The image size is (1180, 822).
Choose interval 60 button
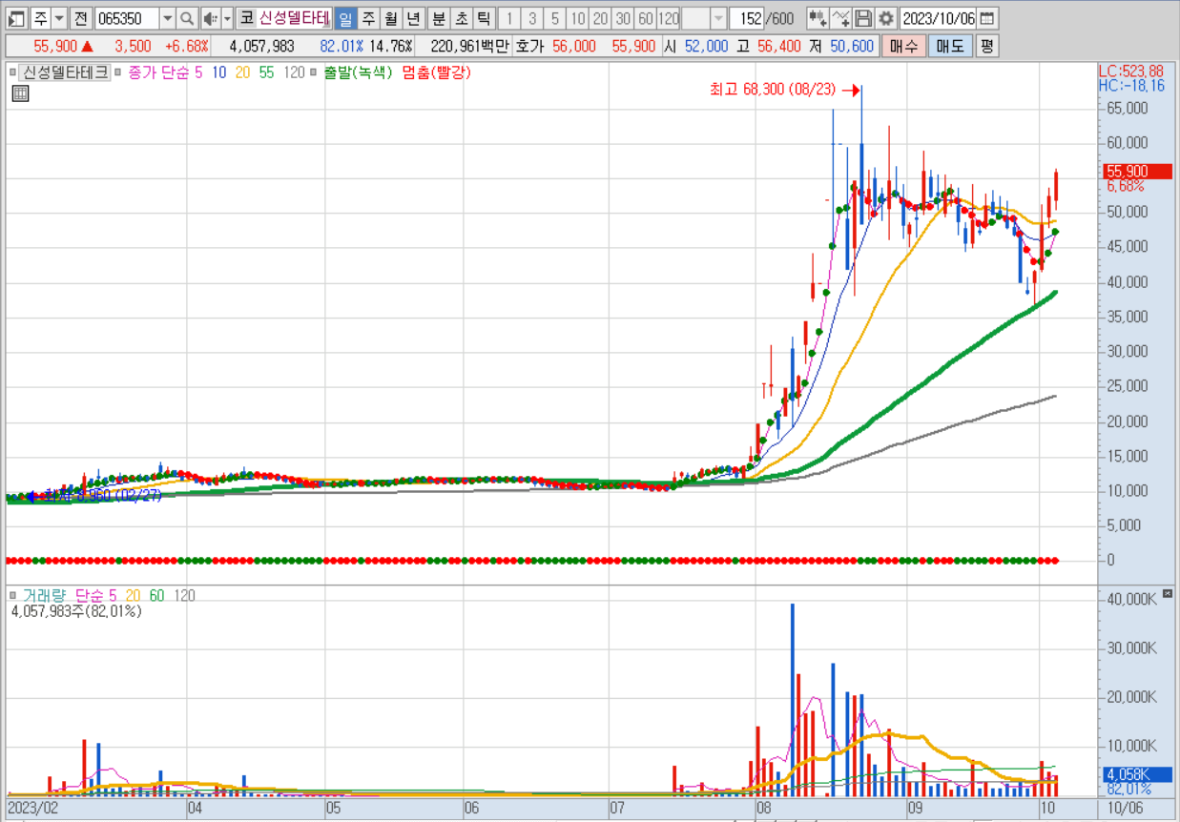[x=646, y=18]
